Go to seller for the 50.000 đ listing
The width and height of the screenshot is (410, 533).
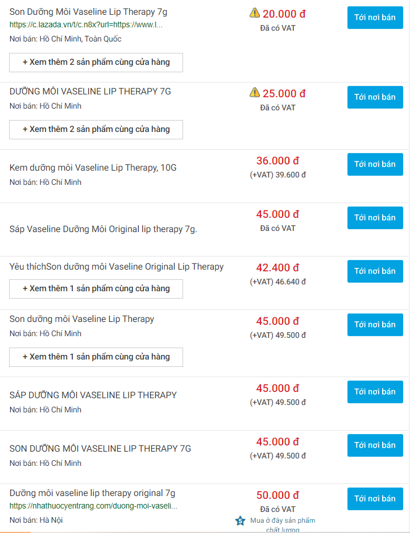[375, 499]
